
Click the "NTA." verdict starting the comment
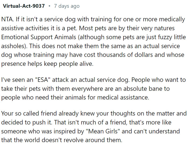pos(7,20)
